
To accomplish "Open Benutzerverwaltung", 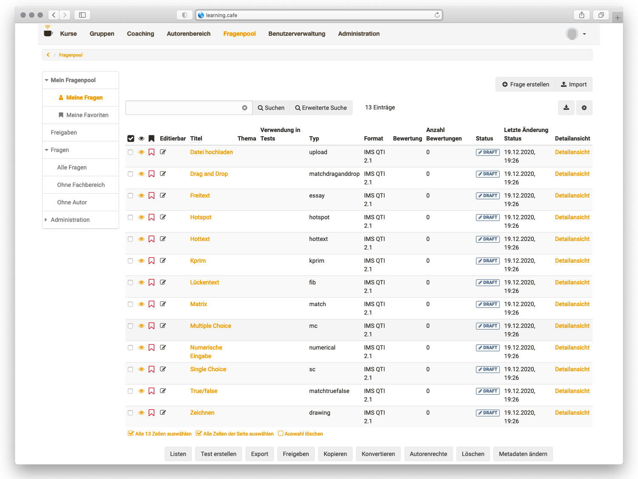I will [x=297, y=34].
